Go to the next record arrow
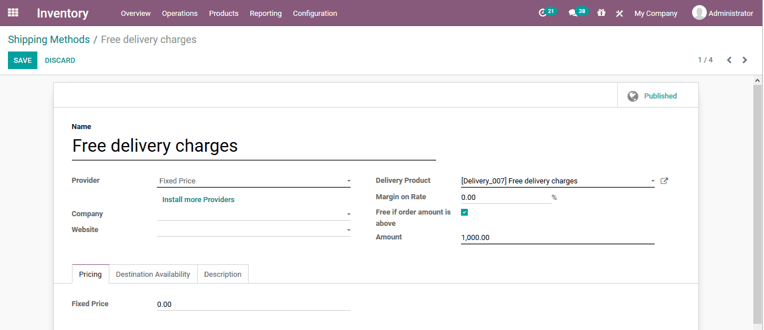764x330 pixels. (745, 60)
